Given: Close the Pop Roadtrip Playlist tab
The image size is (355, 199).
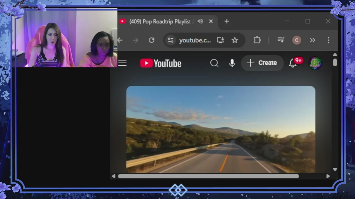Looking at the screenshot, I should [x=211, y=21].
